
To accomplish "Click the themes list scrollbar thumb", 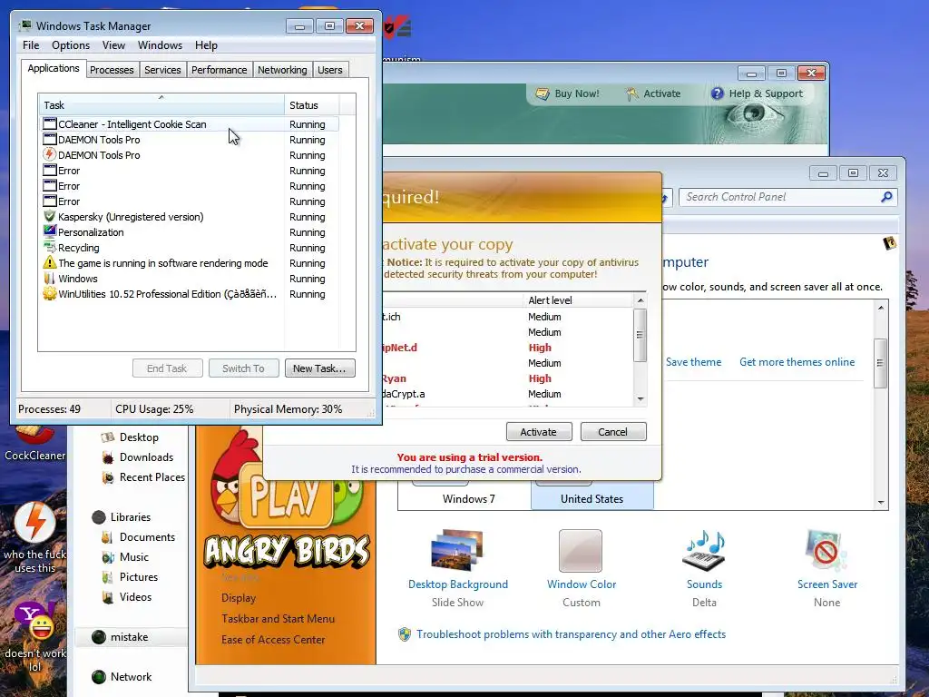I will (x=880, y=363).
